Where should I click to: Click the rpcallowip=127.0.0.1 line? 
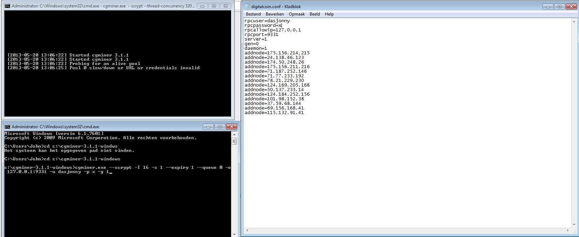(x=273, y=30)
